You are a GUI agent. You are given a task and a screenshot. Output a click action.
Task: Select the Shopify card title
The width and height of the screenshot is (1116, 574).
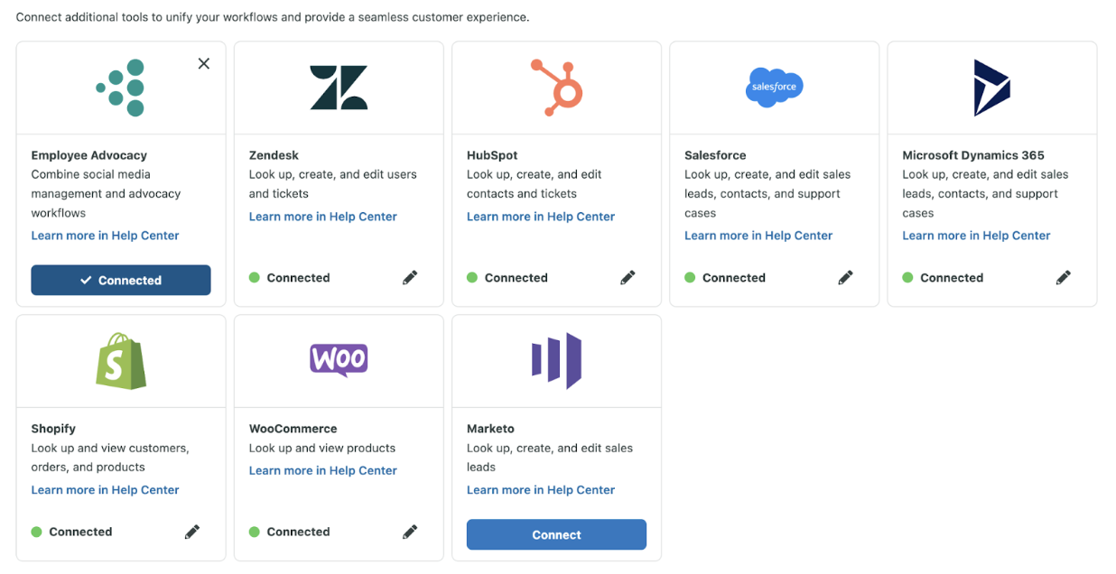(x=53, y=429)
